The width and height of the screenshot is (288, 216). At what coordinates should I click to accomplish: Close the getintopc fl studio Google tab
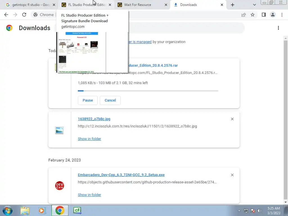(x=54, y=5)
